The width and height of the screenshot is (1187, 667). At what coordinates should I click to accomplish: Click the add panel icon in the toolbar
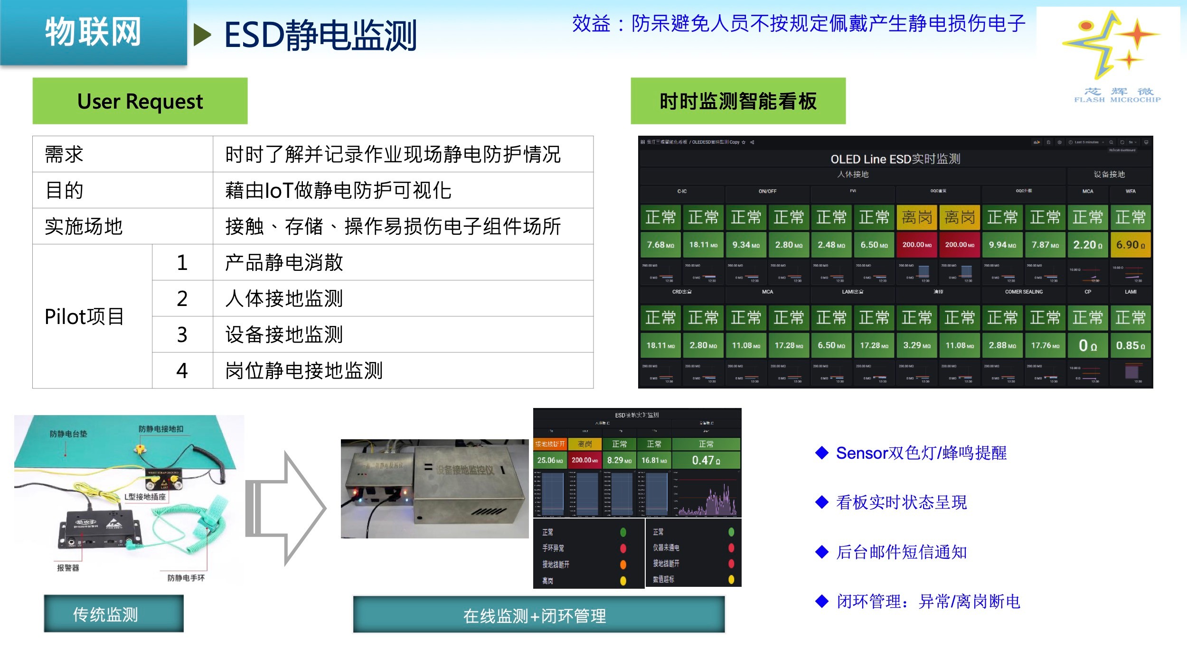tap(1037, 142)
